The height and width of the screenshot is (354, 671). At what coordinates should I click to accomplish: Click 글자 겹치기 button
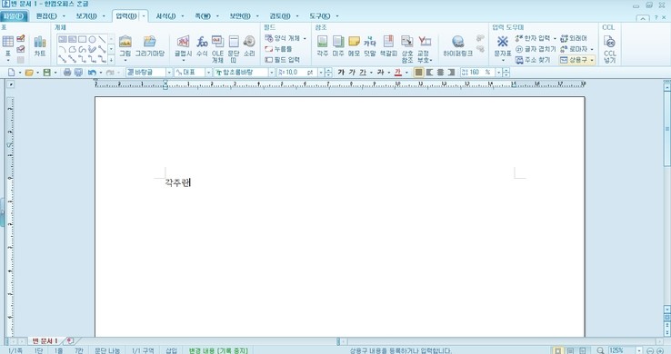pos(536,49)
